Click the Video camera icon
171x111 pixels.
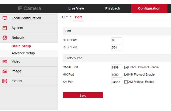[x=5, y=62]
